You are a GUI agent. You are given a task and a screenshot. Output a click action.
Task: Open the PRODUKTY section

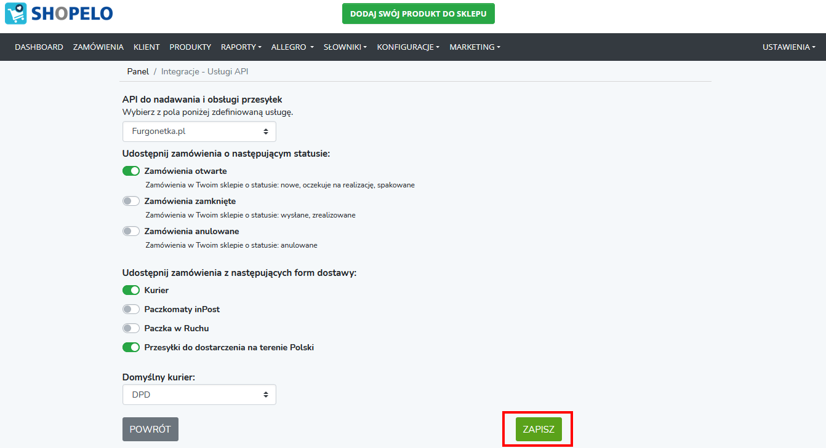click(190, 47)
